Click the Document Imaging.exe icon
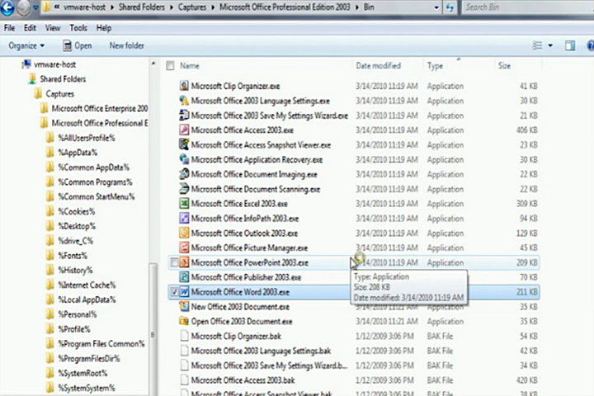This screenshot has width=594, height=396. coord(184,174)
